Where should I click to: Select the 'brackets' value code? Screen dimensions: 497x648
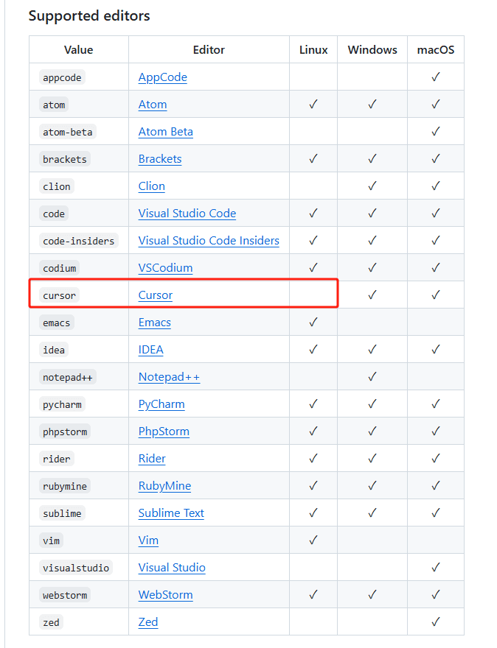coord(65,159)
